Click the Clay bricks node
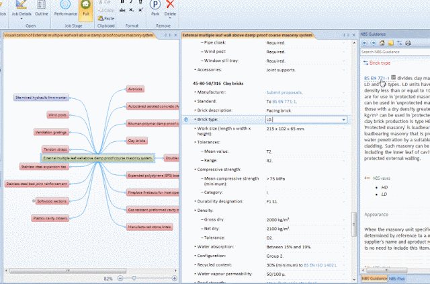430x284 pixels. click(137, 141)
